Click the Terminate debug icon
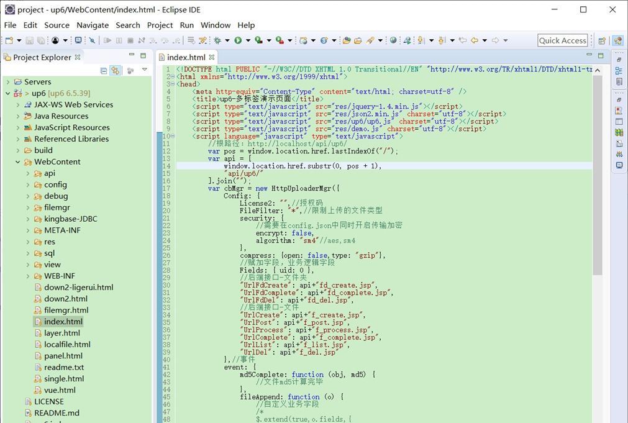This screenshot has width=628, height=423. coord(130,40)
